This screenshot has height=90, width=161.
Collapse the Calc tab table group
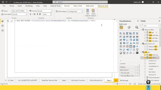(141, 52)
